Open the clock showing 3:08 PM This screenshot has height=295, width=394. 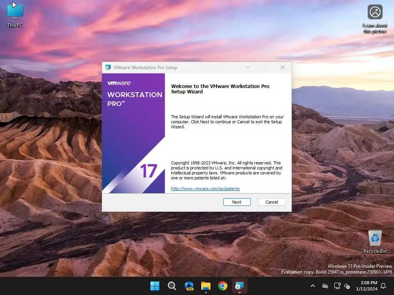(x=367, y=286)
